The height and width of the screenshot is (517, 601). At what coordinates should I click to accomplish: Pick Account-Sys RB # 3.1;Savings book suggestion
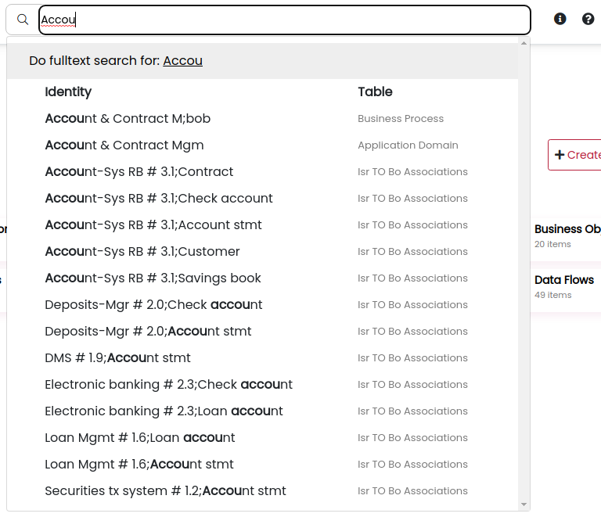(x=263, y=278)
